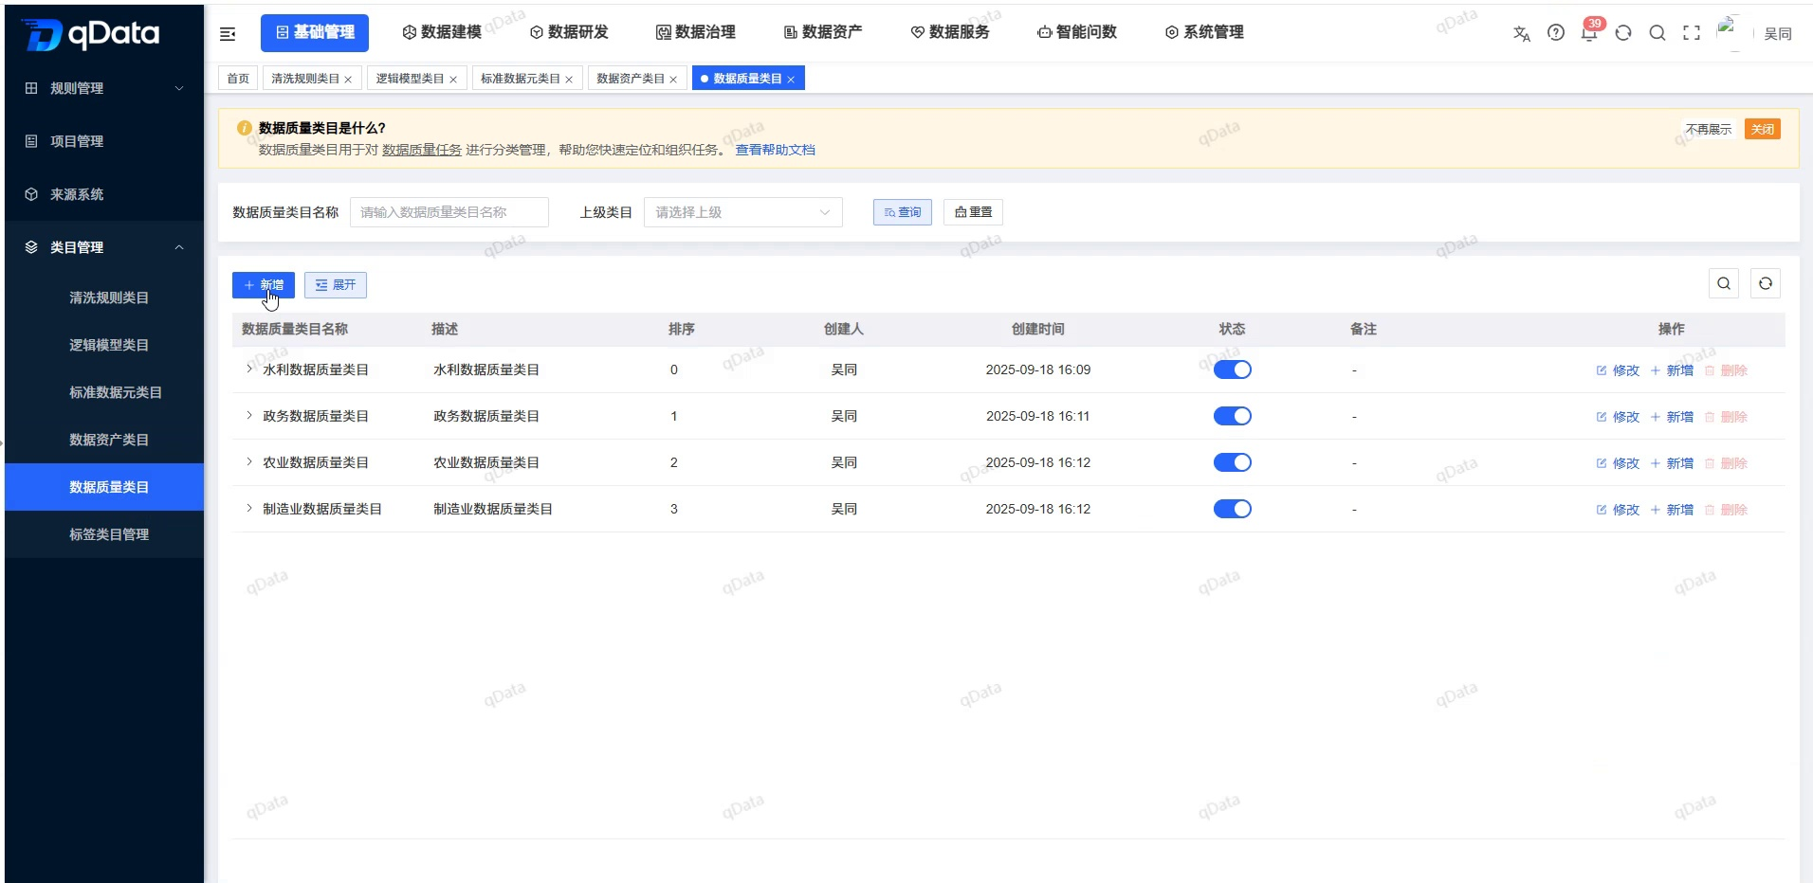
Task: Expand the 农业数据质量类目 row
Action: click(x=249, y=461)
